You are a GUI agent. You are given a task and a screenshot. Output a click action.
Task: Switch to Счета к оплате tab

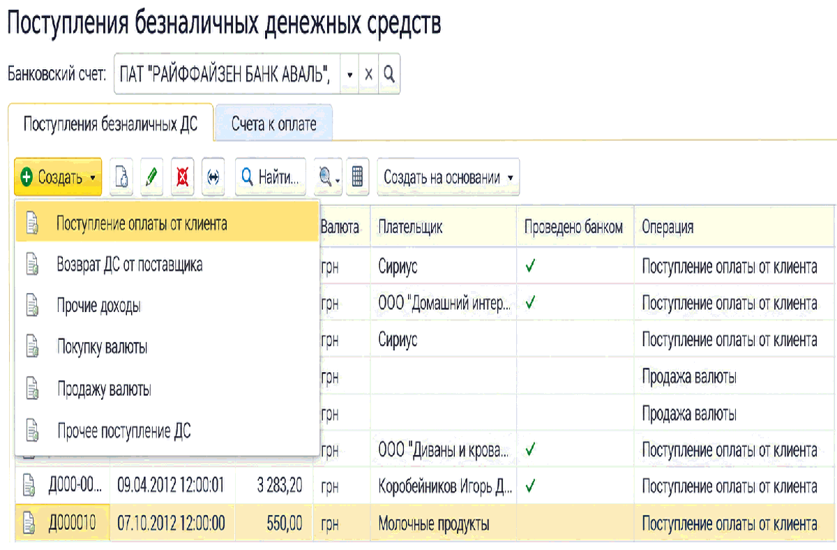point(274,124)
